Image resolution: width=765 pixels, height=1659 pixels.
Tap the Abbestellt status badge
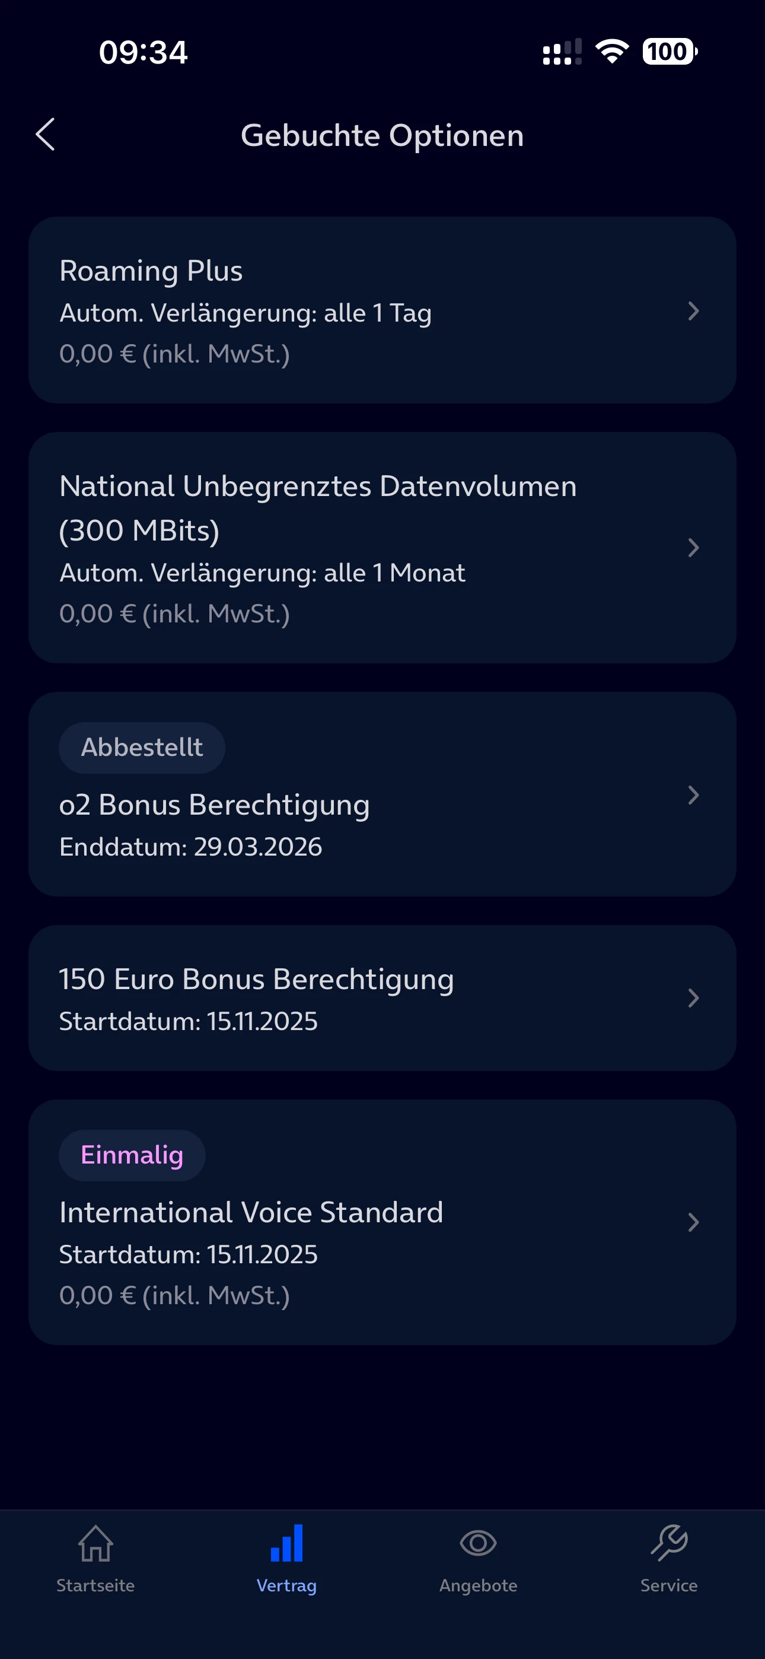(x=142, y=748)
